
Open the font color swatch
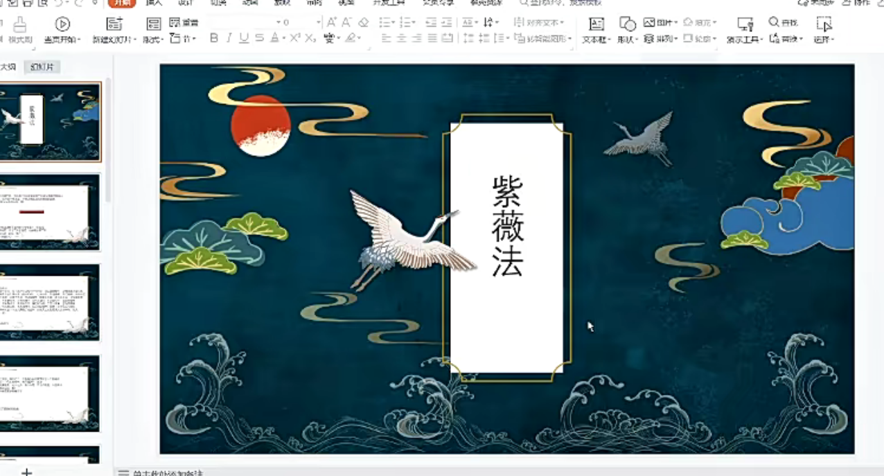click(x=274, y=39)
